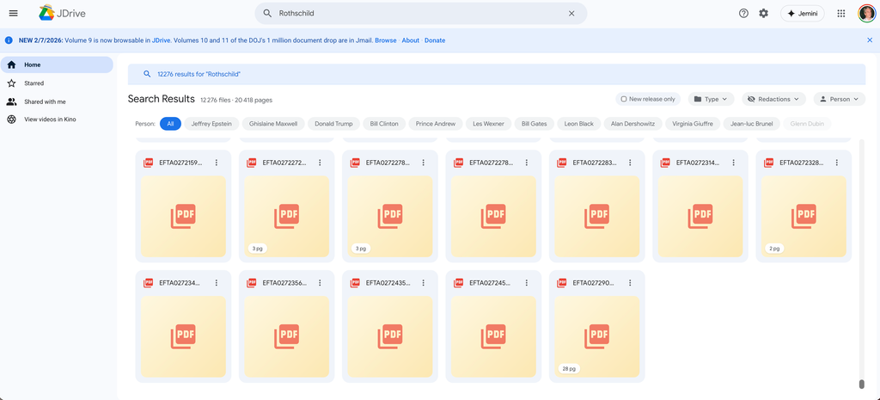Open more options for the 28-page PDF
Image resolution: width=880 pixels, height=400 pixels.
630,283
